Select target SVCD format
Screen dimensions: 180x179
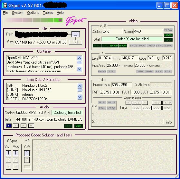coord(147,108)
